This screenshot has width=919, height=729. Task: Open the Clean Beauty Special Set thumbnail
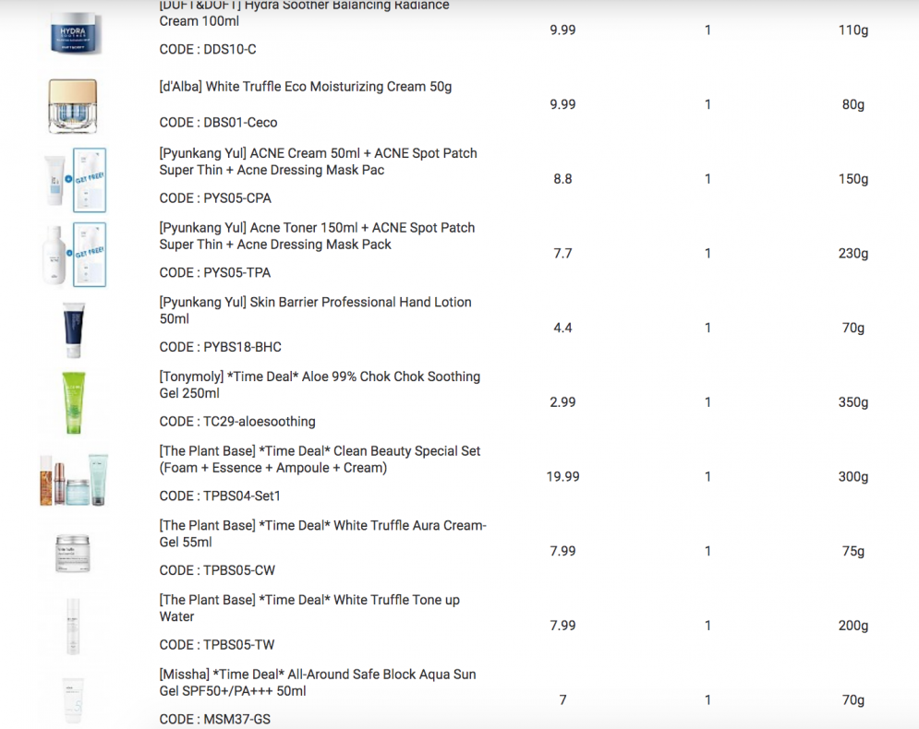(x=74, y=479)
